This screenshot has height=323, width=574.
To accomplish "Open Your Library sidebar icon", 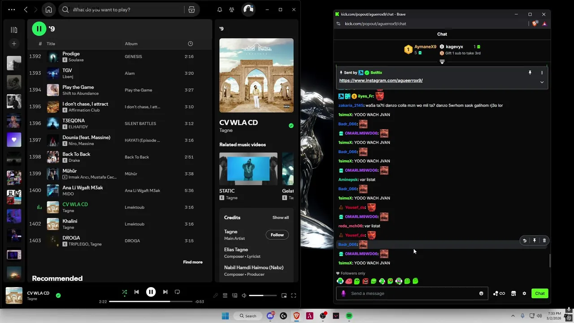I will pos(14,30).
